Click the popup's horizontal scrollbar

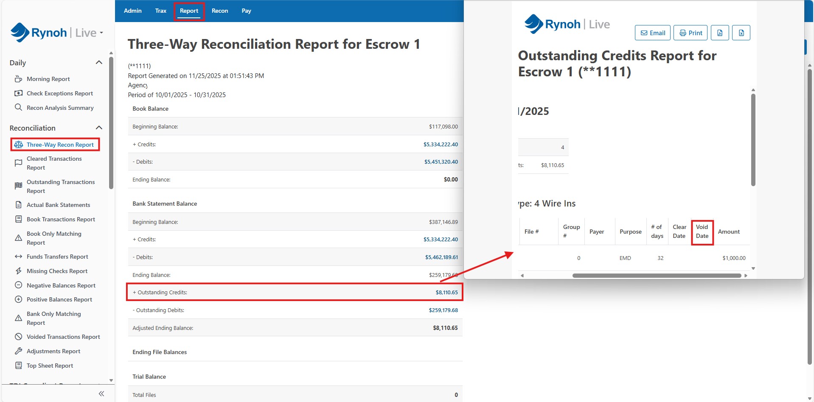click(656, 276)
